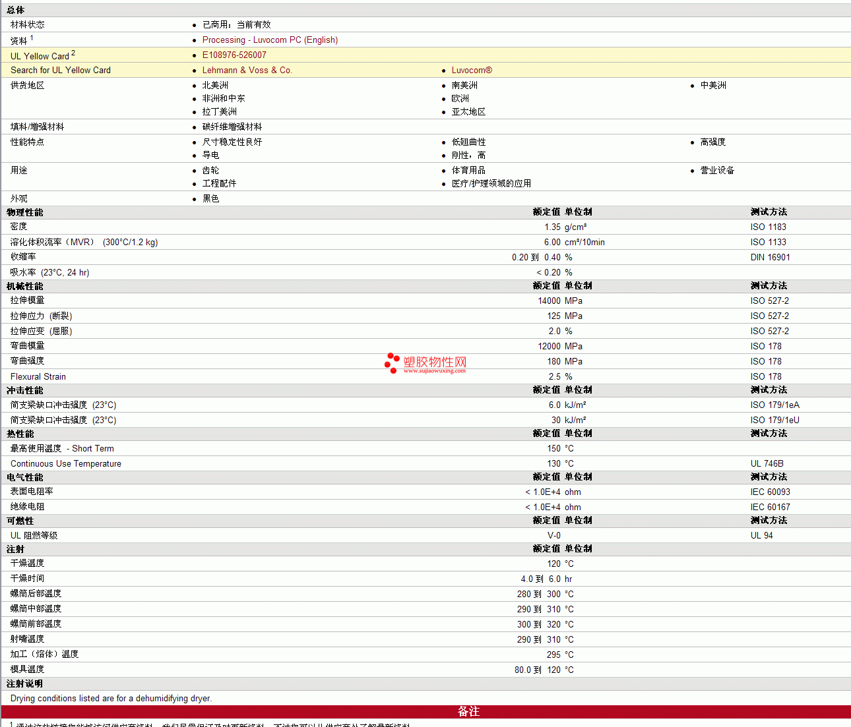Screen dimensions: 851x727
Task: Click the 电气性能 section header
Action: [24, 477]
